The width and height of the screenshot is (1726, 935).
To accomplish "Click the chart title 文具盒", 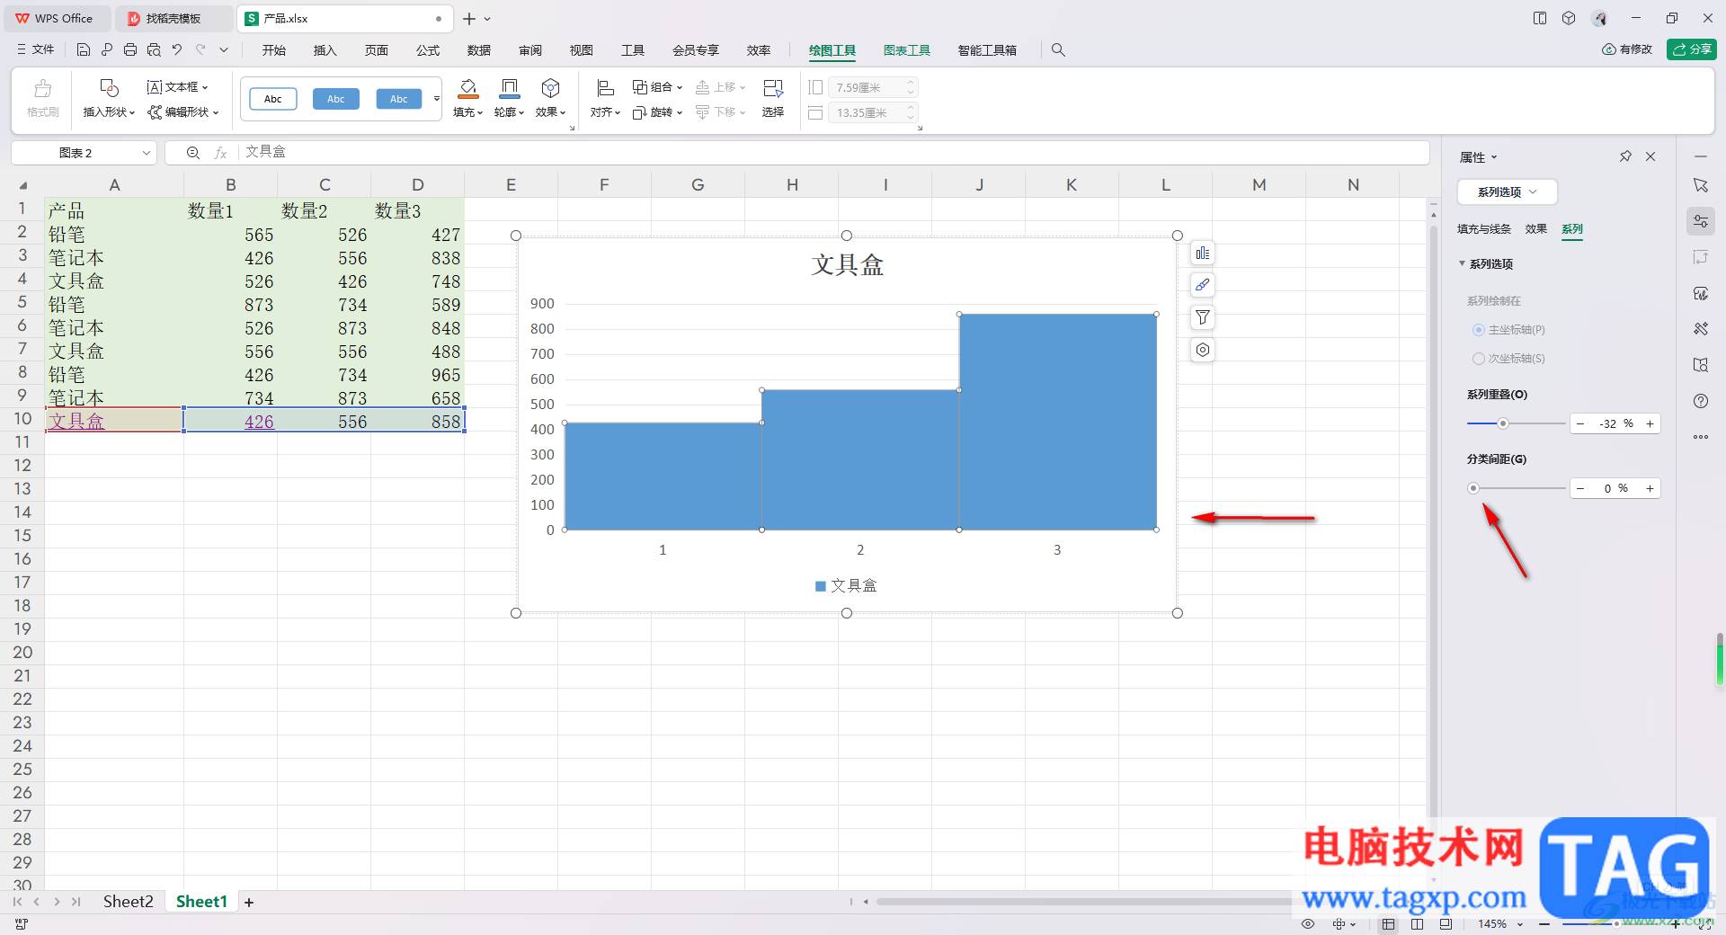I will 847,265.
